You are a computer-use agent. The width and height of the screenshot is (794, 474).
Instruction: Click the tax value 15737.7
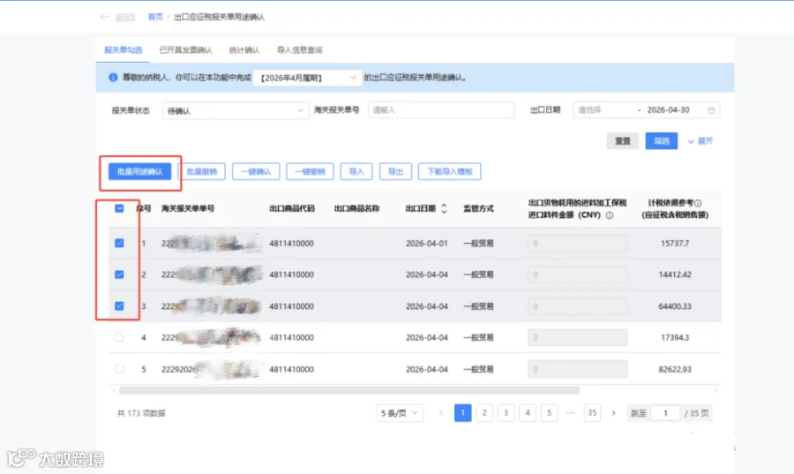[x=675, y=243]
